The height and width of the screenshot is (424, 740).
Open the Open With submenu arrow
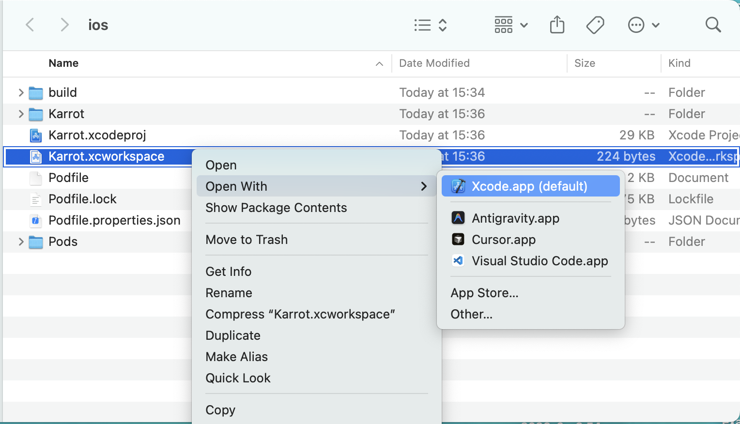pos(424,186)
